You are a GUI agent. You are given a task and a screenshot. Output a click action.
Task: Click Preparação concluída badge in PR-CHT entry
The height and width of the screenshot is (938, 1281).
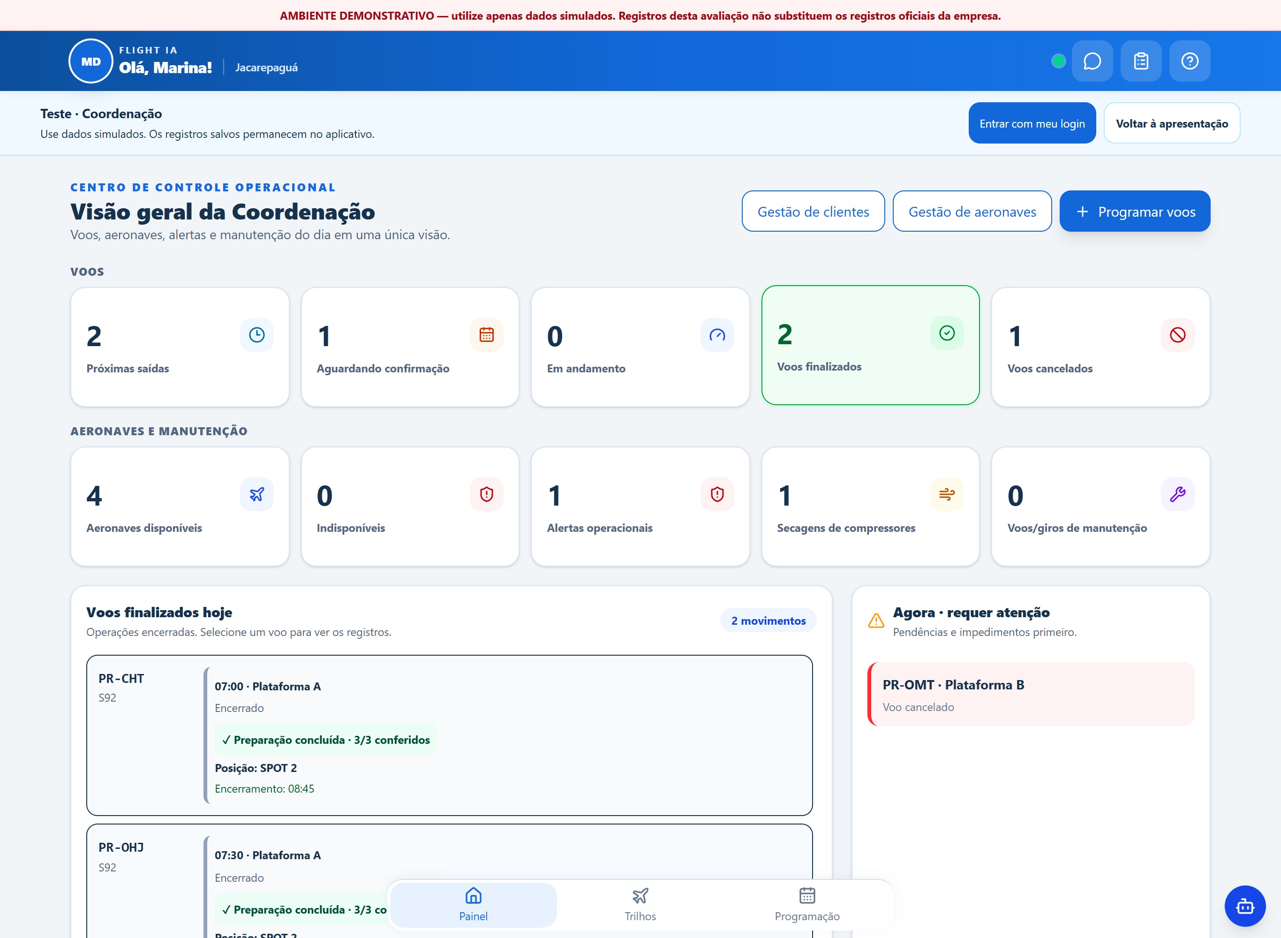pyautogui.click(x=326, y=740)
